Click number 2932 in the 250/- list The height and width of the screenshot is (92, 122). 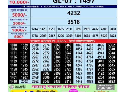coord(46,69)
